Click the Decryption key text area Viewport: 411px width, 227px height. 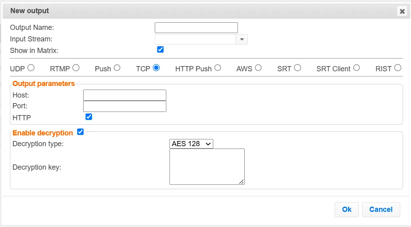point(207,166)
